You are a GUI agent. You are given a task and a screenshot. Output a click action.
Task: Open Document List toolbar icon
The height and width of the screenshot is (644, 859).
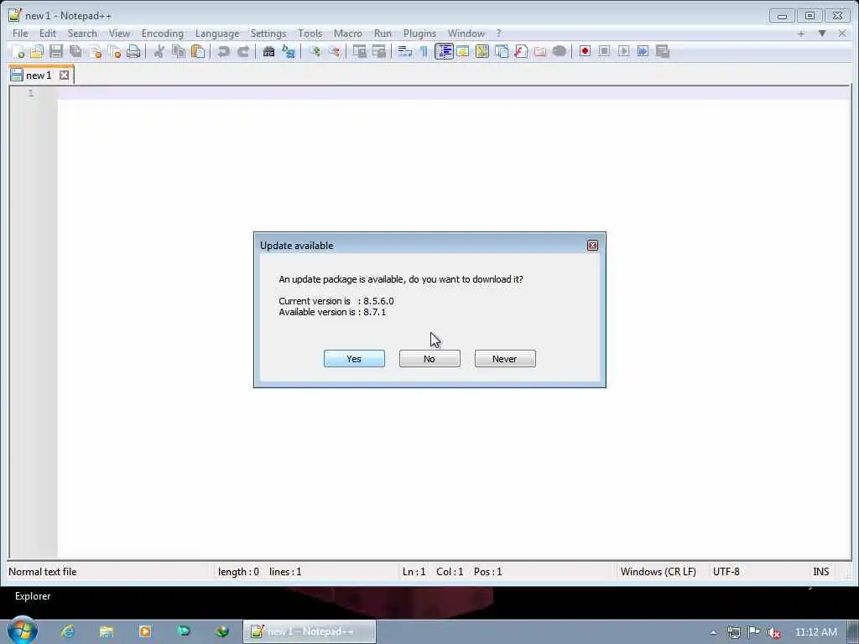coord(502,51)
